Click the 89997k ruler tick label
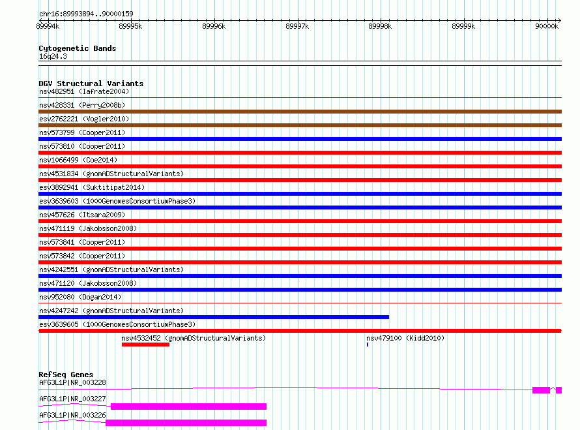 point(297,26)
